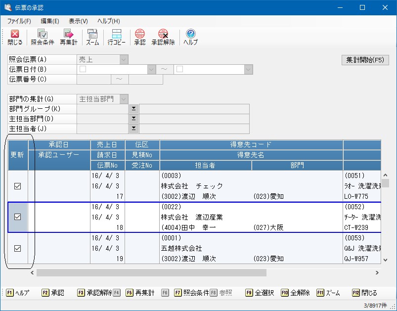Click the F9 全選択 function key
The height and width of the screenshot is (311, 397).
260,293
